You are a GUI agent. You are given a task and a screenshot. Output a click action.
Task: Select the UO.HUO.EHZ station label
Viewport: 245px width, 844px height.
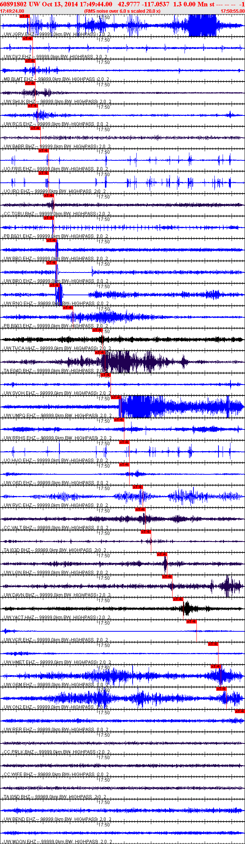tap(18, 460)
